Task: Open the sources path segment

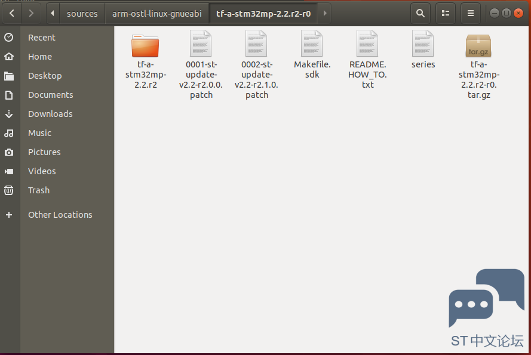Action: pyautogui.click(x=82, y=14)
